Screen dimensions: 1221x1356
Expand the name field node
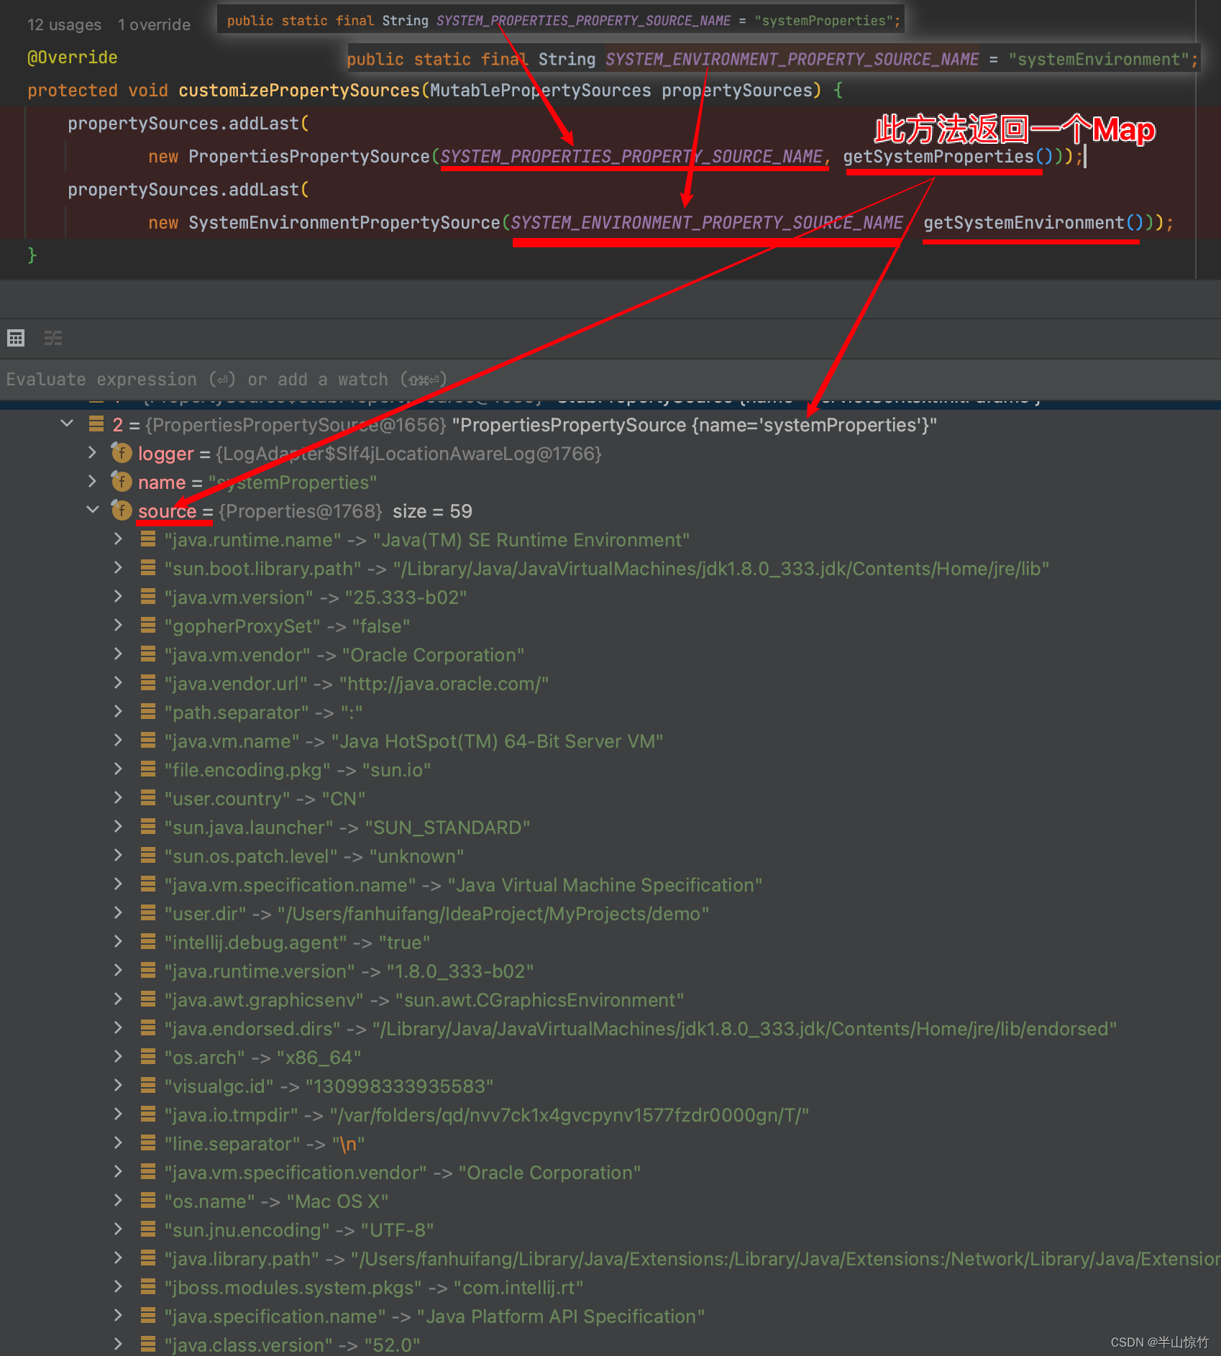tap(92, 482)
